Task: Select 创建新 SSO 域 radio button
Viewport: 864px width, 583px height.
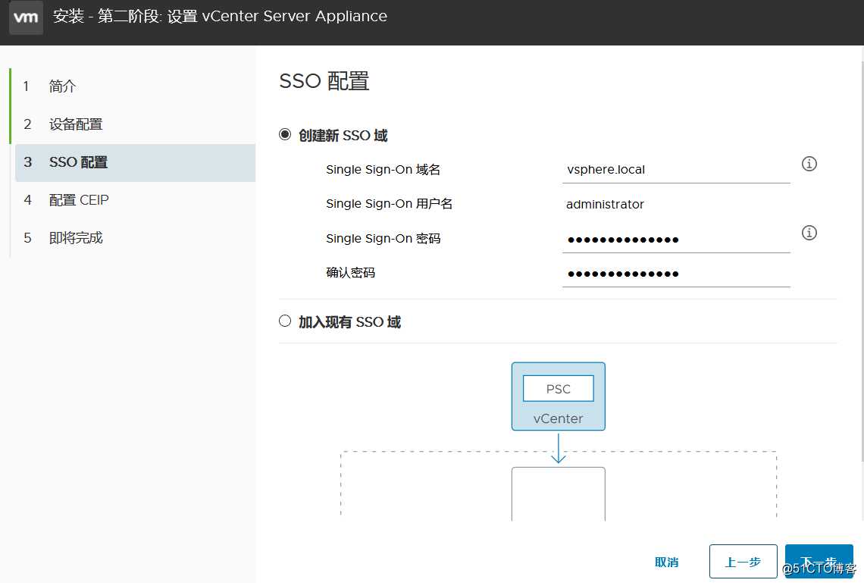Action: coord(285,134)
